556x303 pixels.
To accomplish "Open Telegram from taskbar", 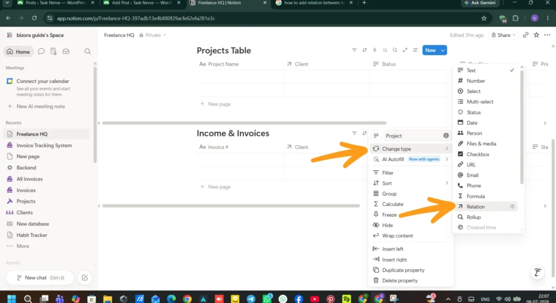I will (x=251, y=299).
